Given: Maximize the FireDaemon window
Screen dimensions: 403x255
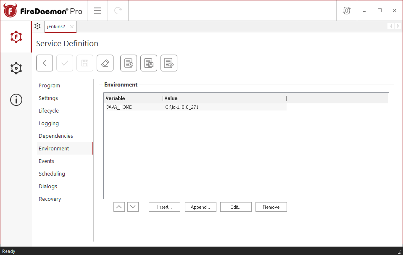Looking at the screenshot, I should point(379,11).
